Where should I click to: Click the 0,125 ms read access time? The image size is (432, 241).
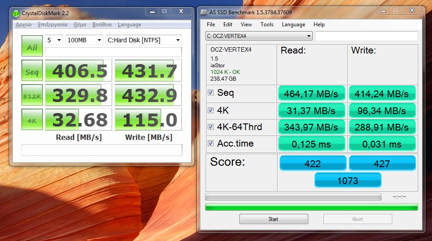pyautogui.click(x=311, y=144)
